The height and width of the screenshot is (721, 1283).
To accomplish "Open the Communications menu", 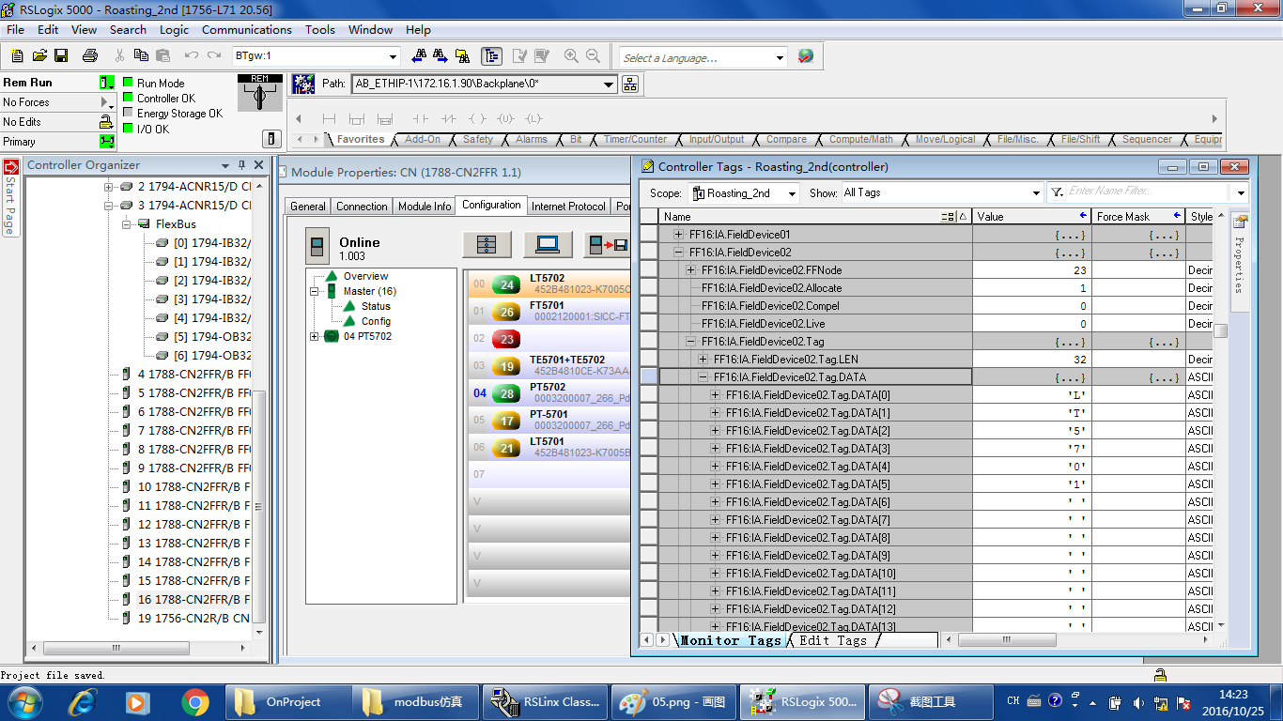I will [247, 29].
